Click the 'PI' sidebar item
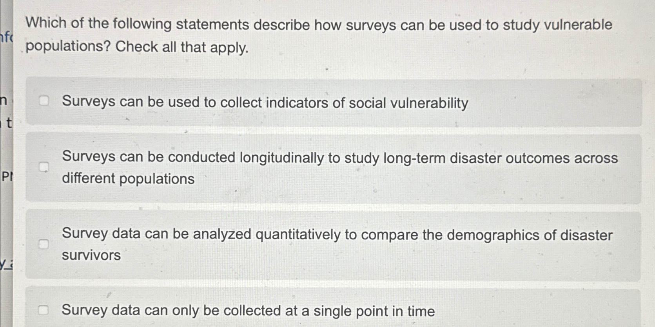This screenshot has width=655, height=327. pyautogui.click(x=7, y=177)
